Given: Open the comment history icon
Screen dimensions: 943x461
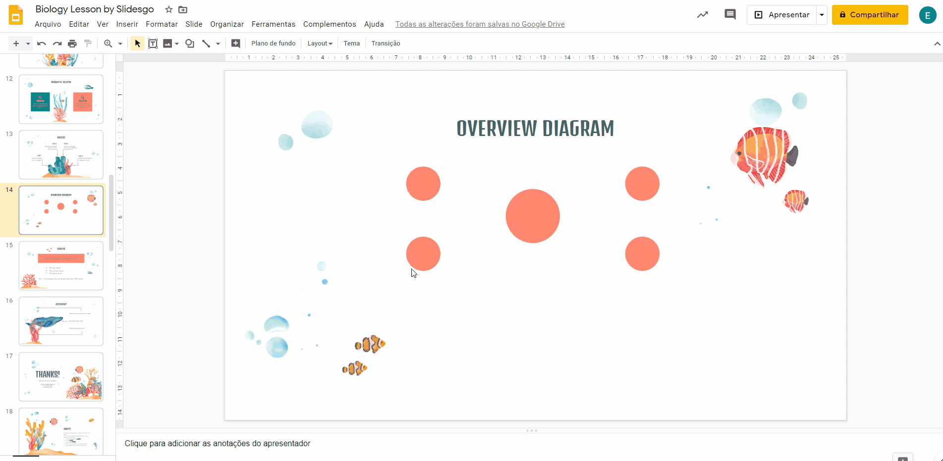Looking at the screenshot, I should 730,14.
